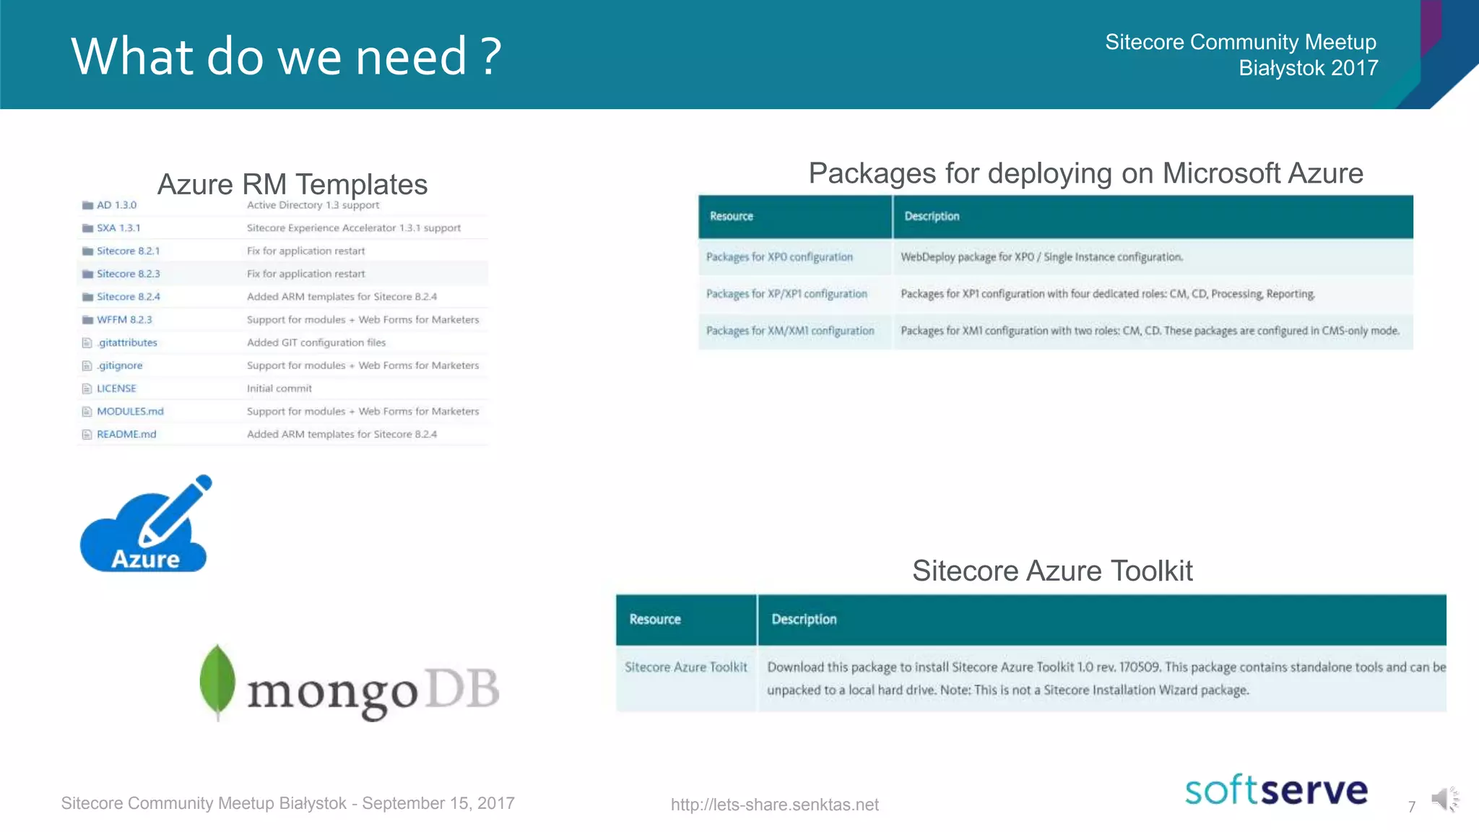1479x832 pixels.
Task: Click the Azure cloud pencil logo
Action: (x=146, y=524)
